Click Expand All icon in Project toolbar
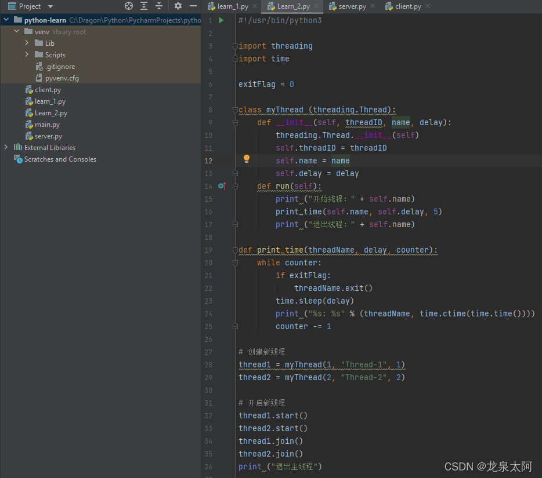 pos(144,6)
